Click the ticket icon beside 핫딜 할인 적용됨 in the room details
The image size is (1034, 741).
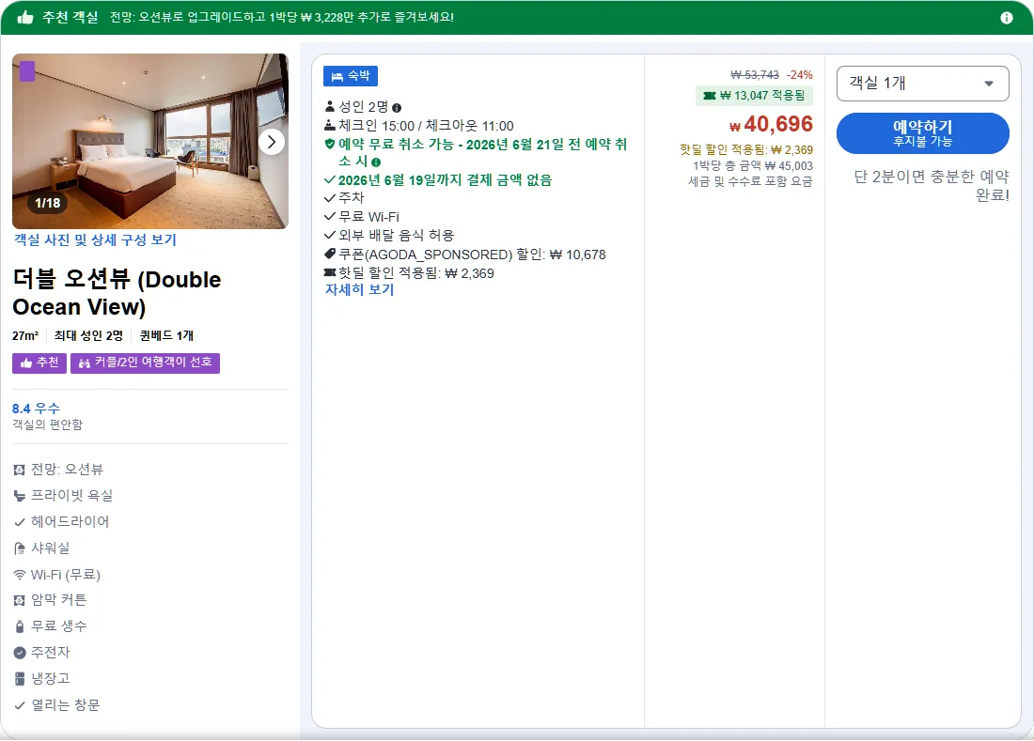(x=330, y=272)
